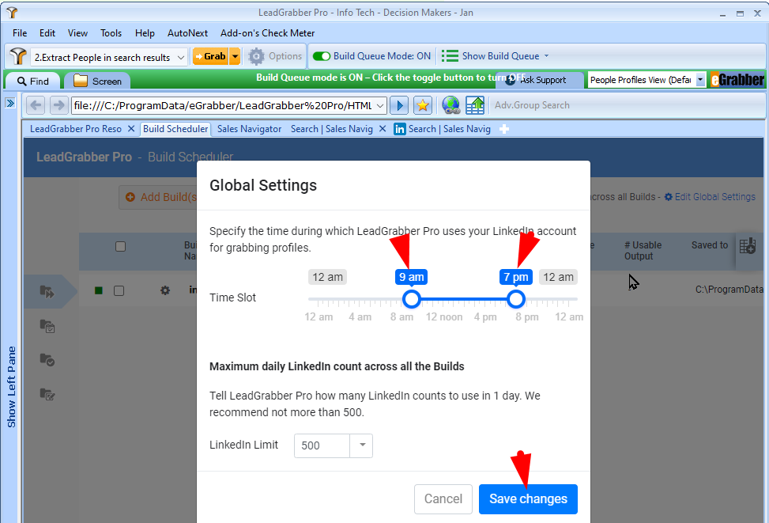This screenshot has width=769, height=523.
Task: Open Add-on's Check Meter menu
Action: click(x=267, y=33)
